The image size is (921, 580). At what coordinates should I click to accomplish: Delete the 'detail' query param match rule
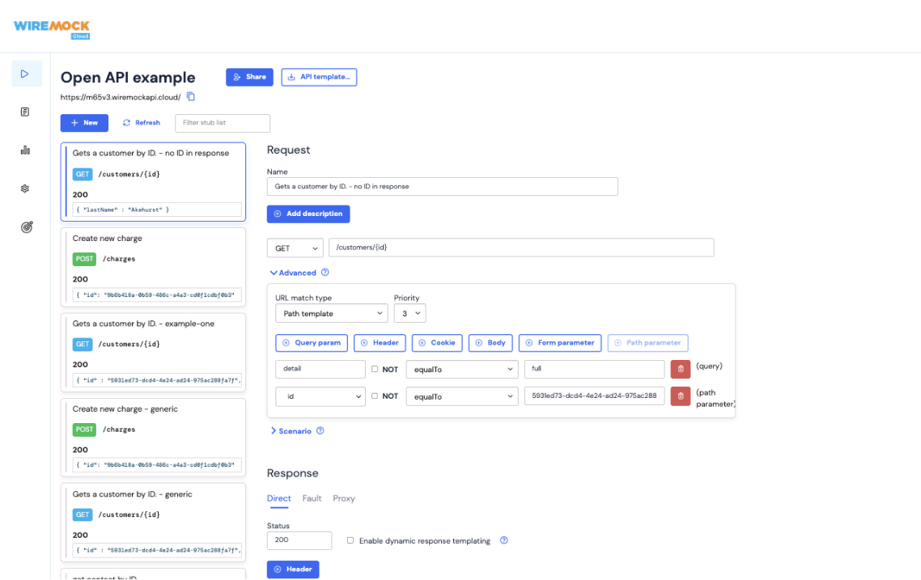click(x=680, y=369)
